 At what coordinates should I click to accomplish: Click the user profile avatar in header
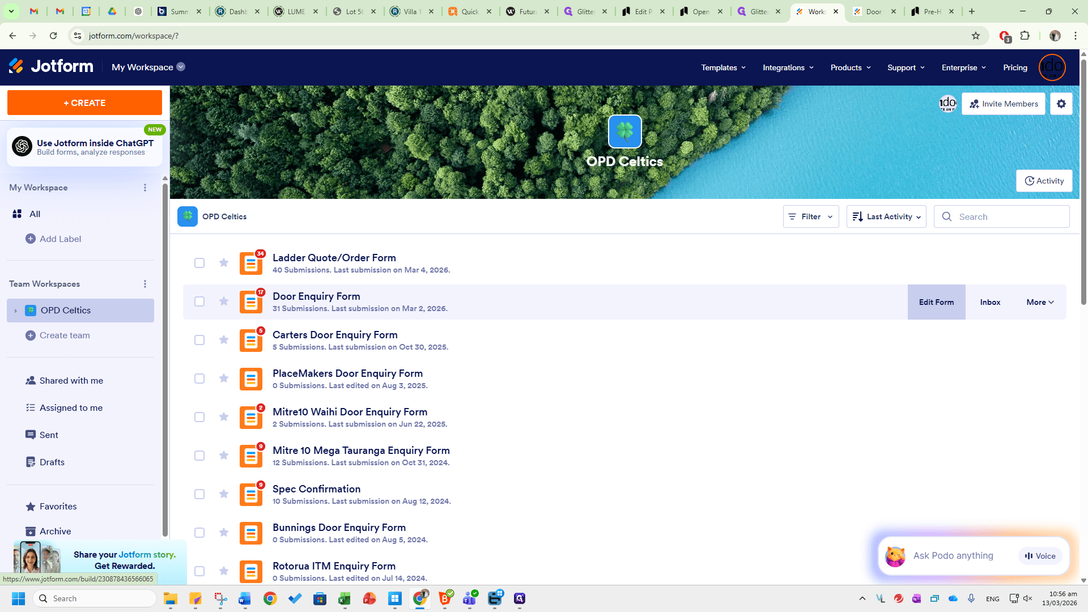(x=1052, y=67)
